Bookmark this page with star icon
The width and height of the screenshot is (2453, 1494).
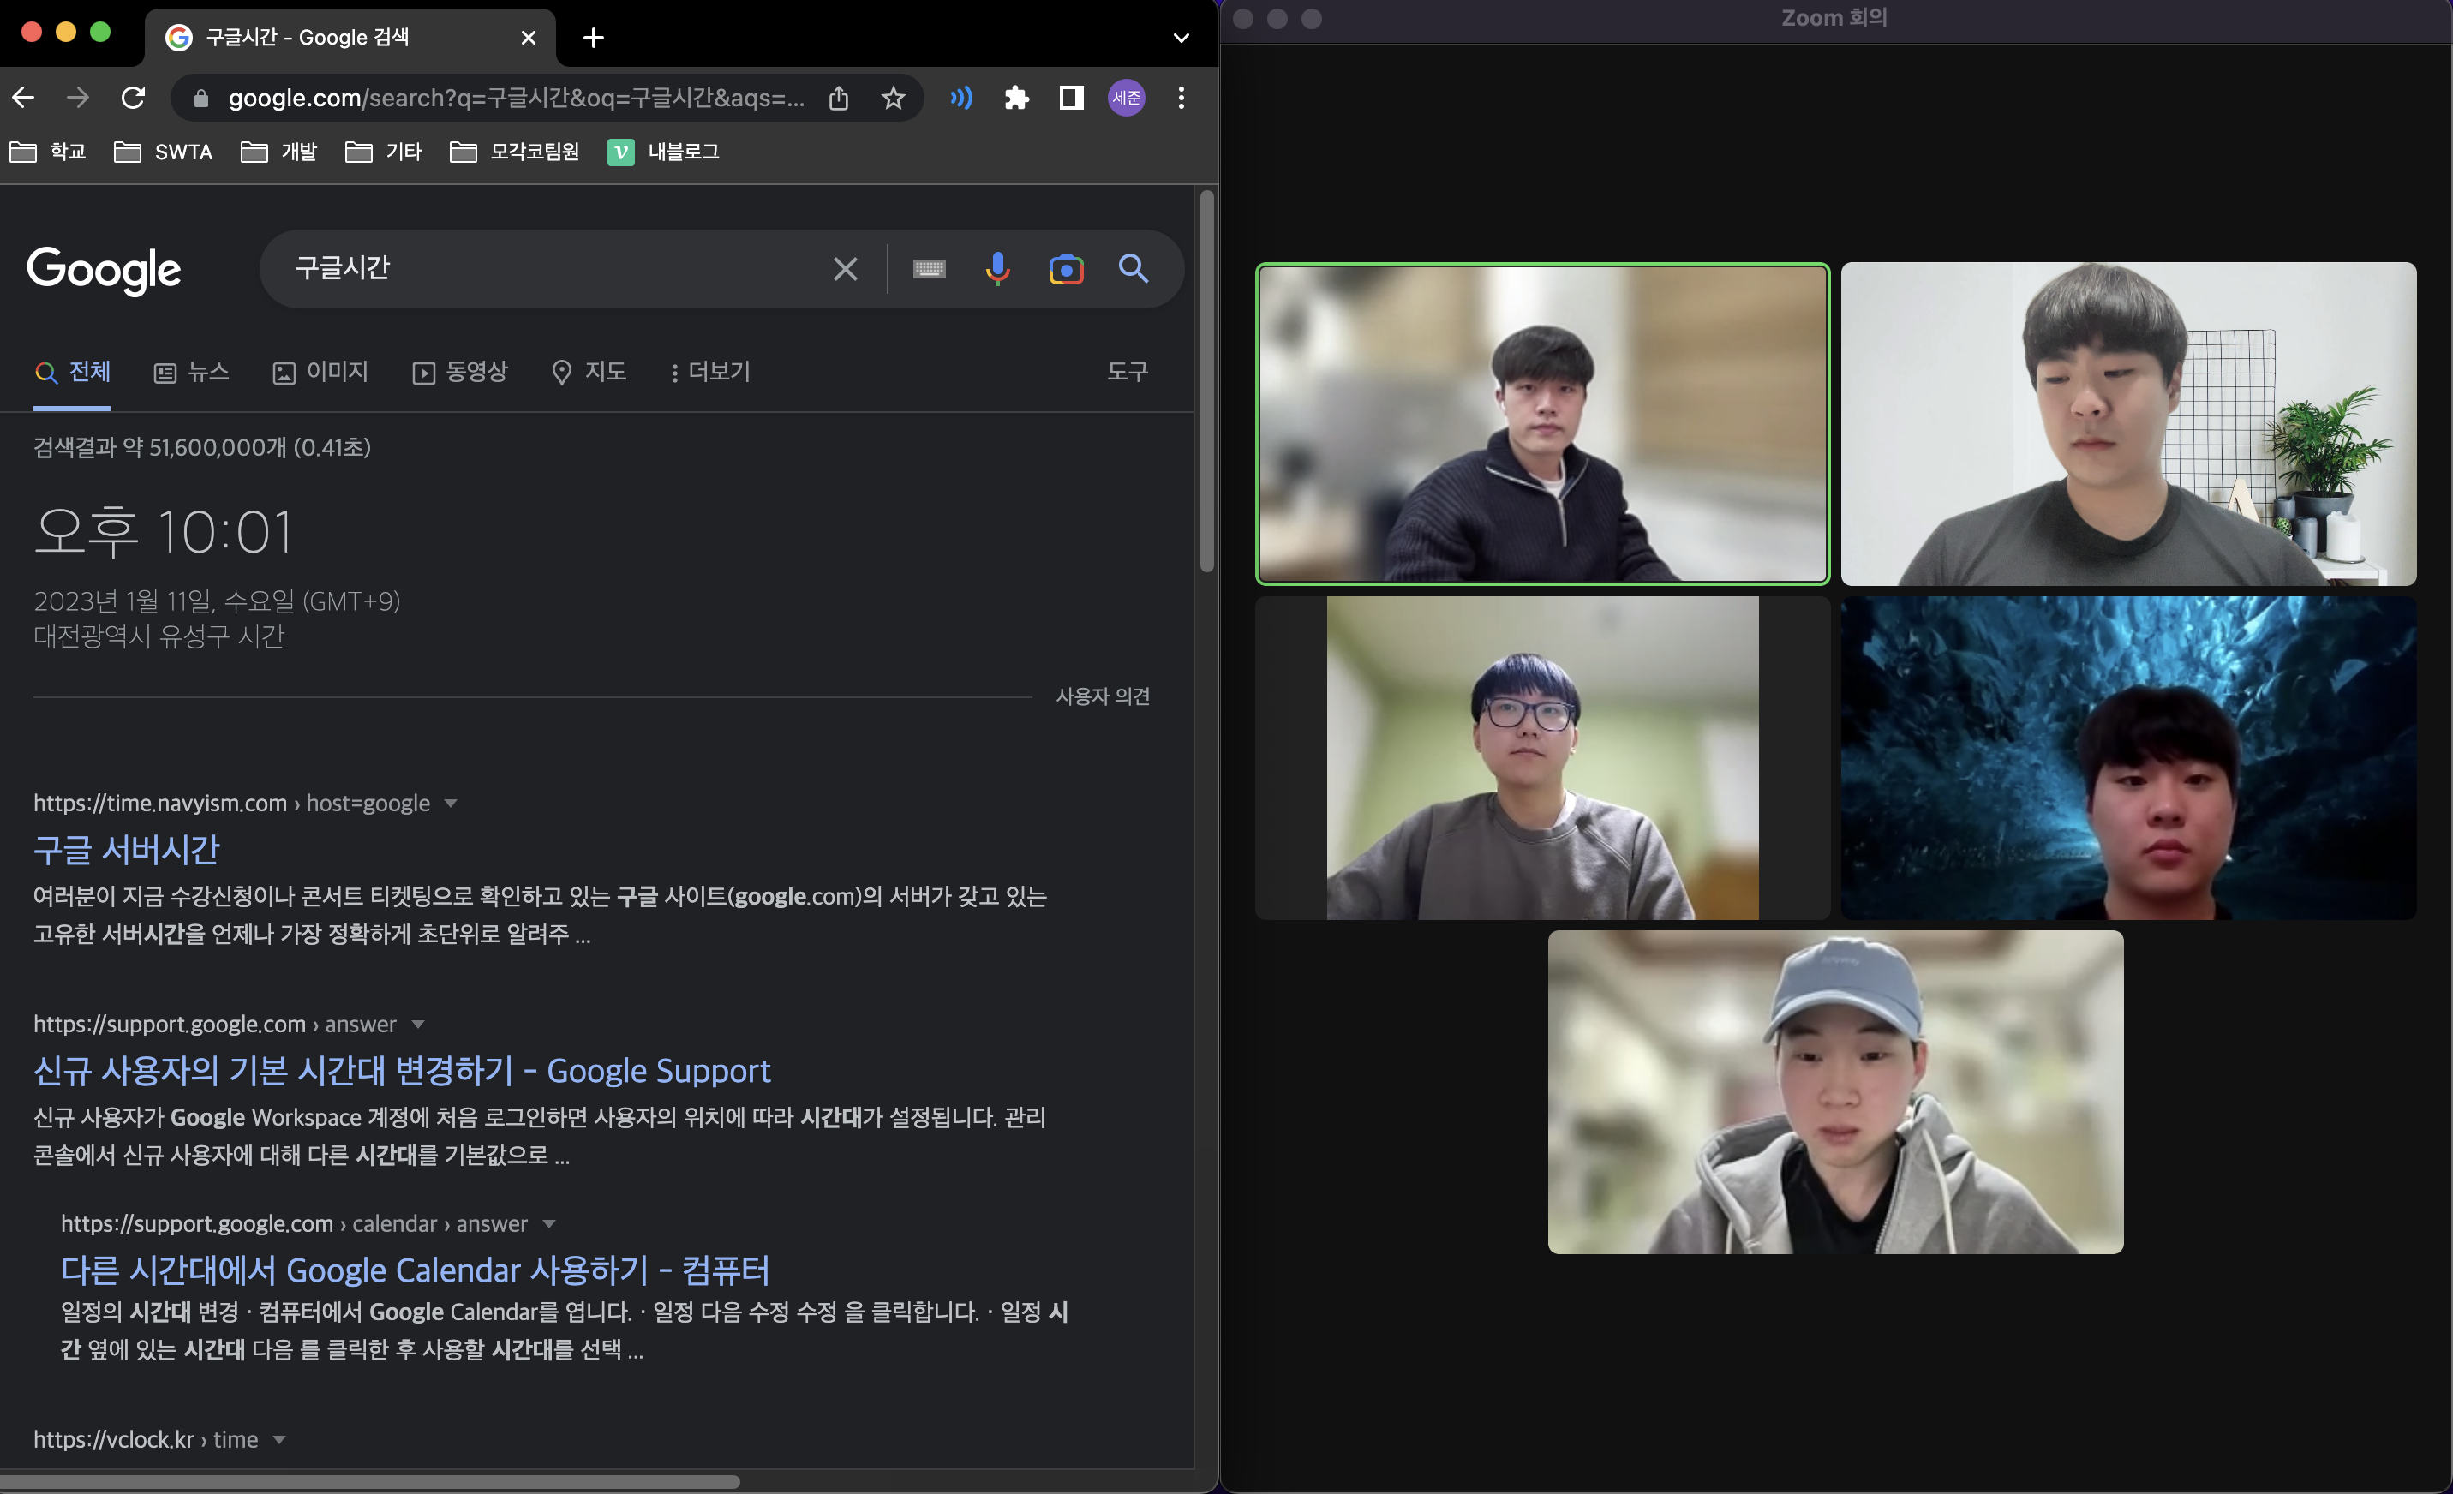click(x=893, y=98)
